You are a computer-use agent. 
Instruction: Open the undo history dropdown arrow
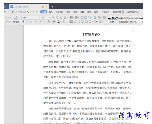tap(30, 12)
